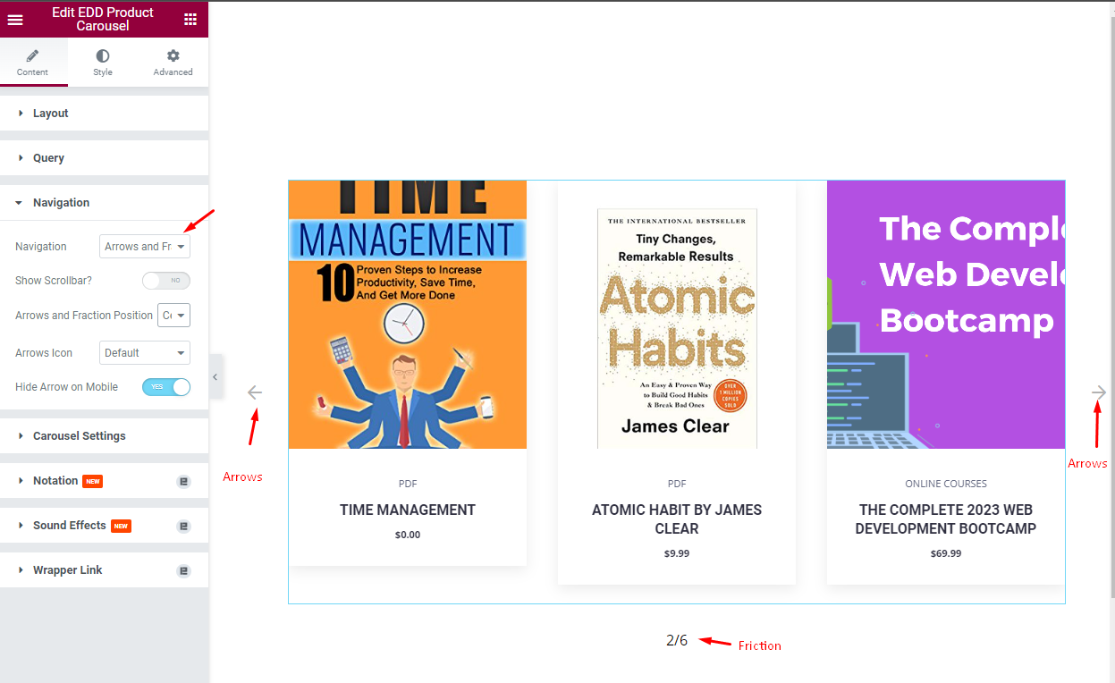Click the carousel left arrow
1115x683 pixels.
255,392
